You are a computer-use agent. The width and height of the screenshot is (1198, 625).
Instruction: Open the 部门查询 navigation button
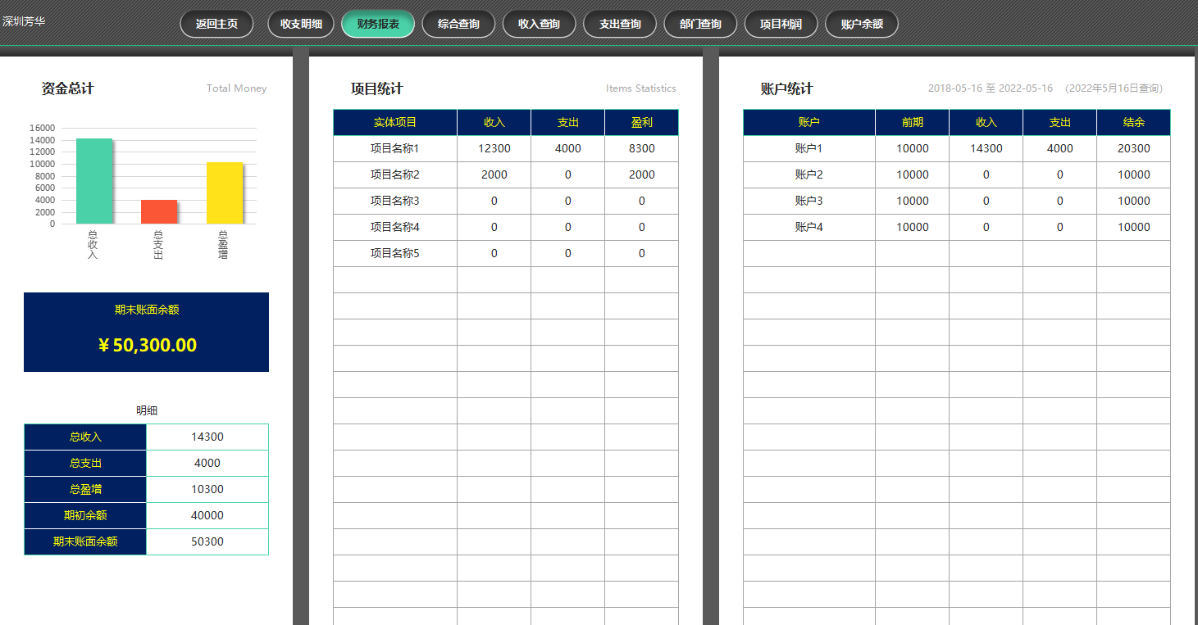700,24
